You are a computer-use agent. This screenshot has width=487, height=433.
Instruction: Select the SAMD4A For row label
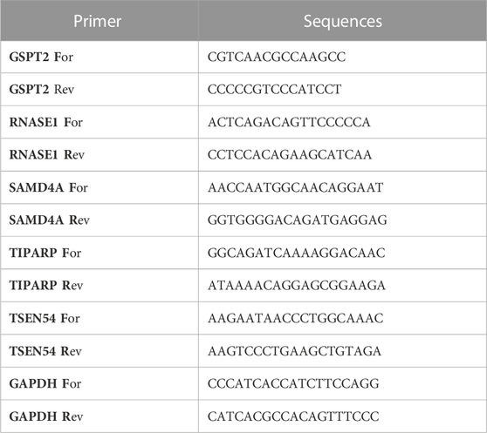(x=49, y=187)
